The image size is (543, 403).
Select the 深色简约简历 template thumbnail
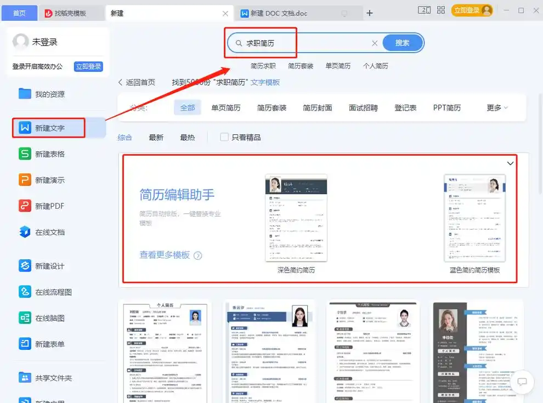click(x=296, y=218)
